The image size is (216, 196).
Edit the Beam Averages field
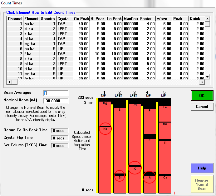(x=56, y=93)
